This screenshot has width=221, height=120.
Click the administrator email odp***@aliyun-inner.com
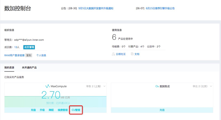tap(29, 40)
